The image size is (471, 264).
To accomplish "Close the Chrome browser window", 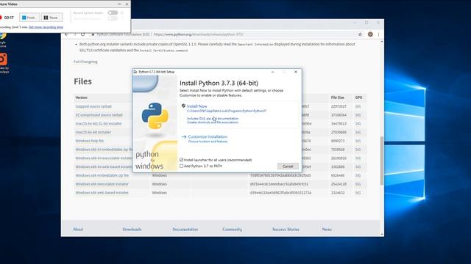I will (378, 23).
